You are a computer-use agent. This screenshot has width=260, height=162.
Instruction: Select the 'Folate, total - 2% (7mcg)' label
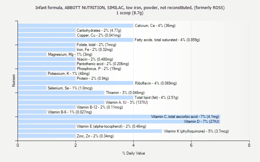click(x=97, y=45)
